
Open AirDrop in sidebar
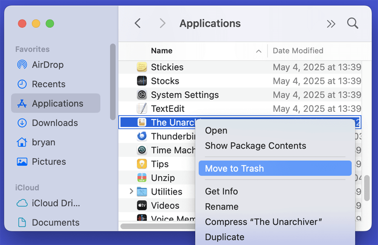coord(48,65)
